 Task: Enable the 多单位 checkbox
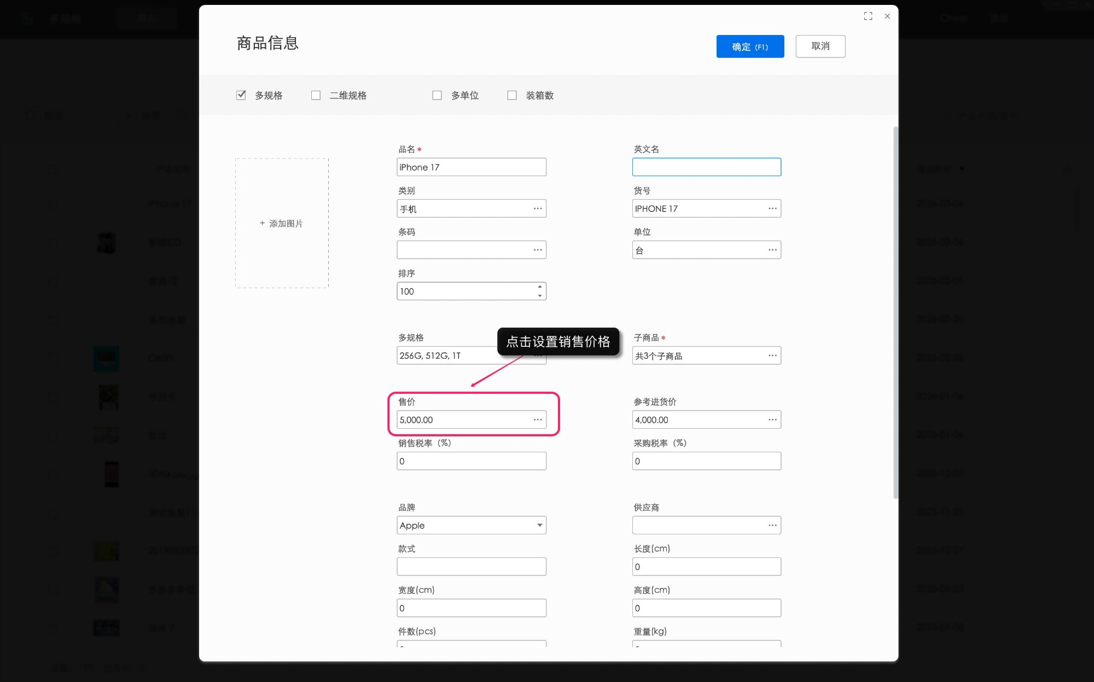[437, 95]
